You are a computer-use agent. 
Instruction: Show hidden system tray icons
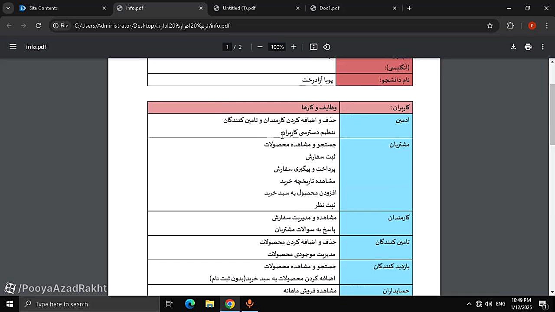(x=469, y=304)
